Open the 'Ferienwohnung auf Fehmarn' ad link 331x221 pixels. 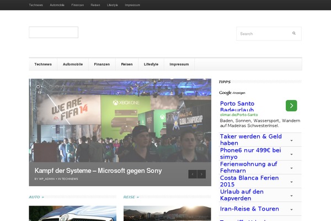(x=248, y=167)
